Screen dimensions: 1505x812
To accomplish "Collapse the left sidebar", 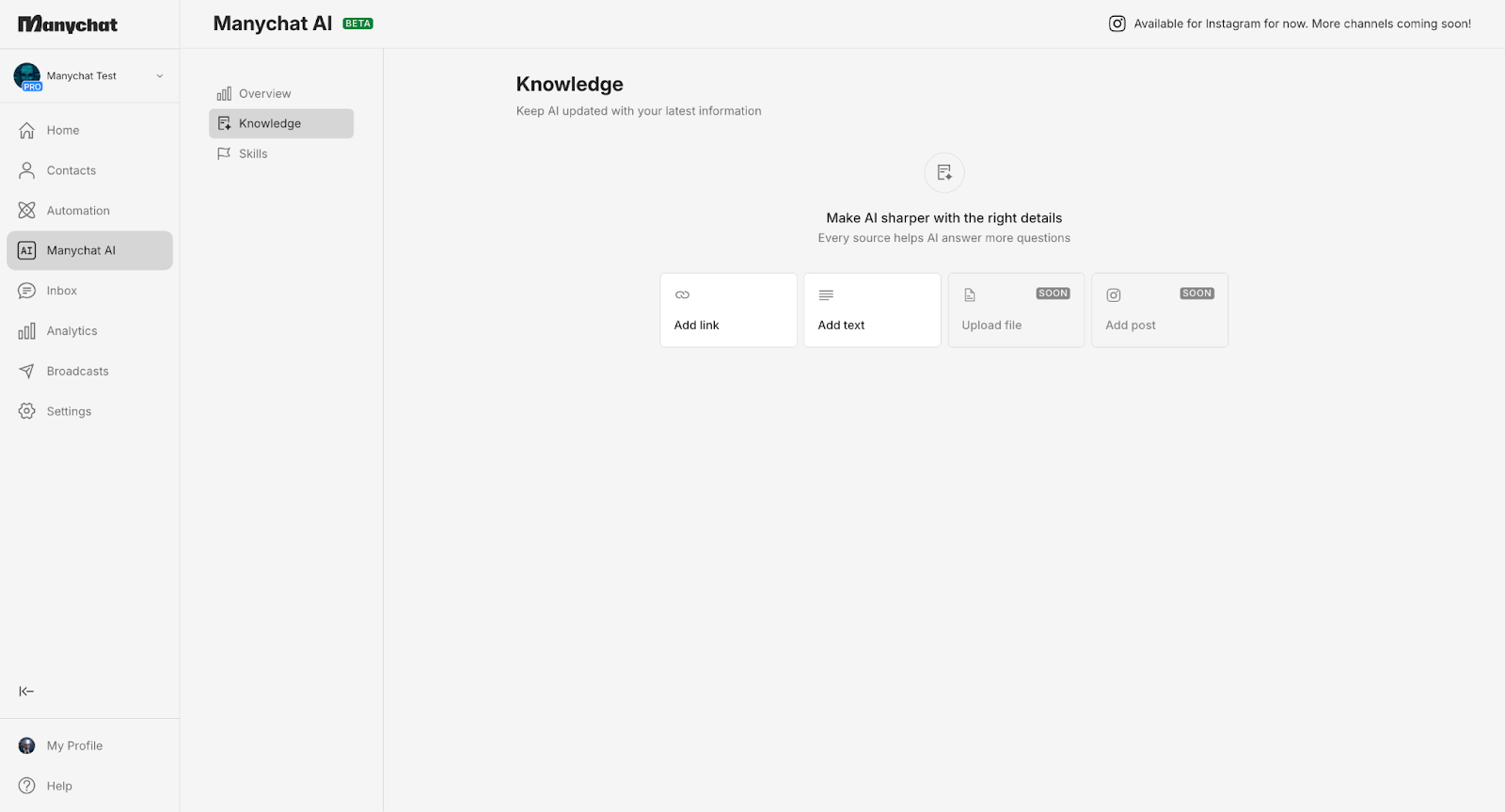I will click(x=26, y=692).
